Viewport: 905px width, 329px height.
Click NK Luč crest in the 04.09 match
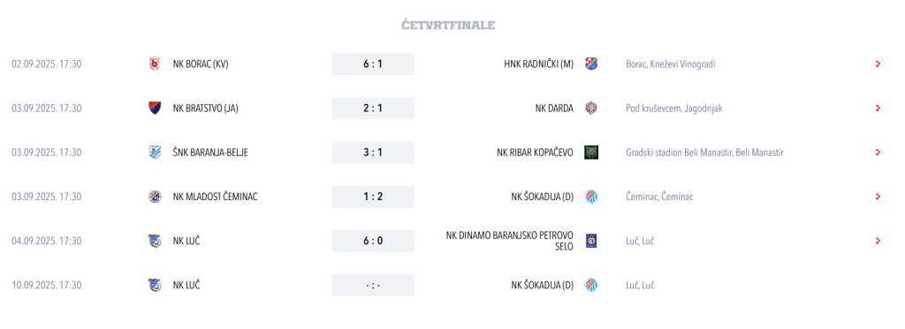pos(154,241)
